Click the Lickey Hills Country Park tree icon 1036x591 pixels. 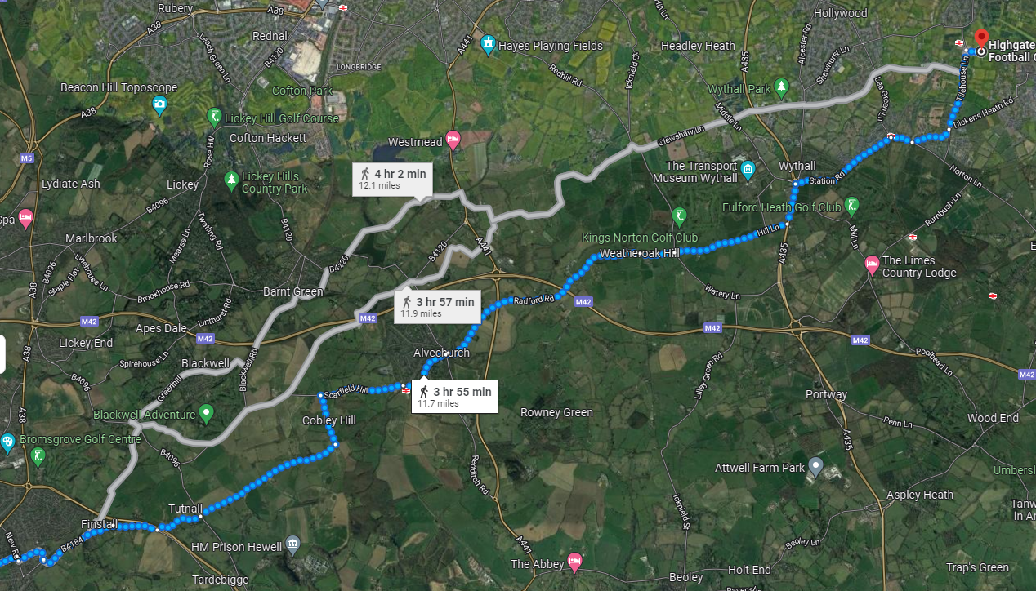pyautogui.click(x=232, y=179)
